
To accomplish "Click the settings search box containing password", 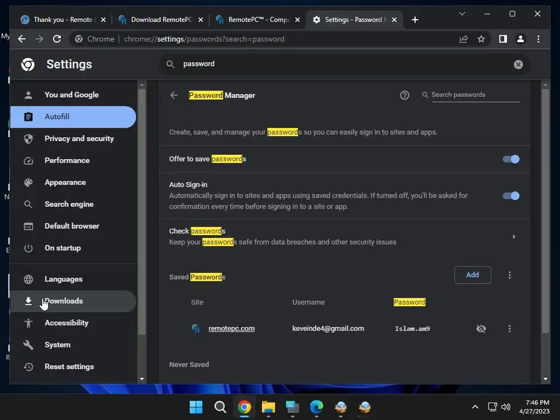I will point(345,65).
